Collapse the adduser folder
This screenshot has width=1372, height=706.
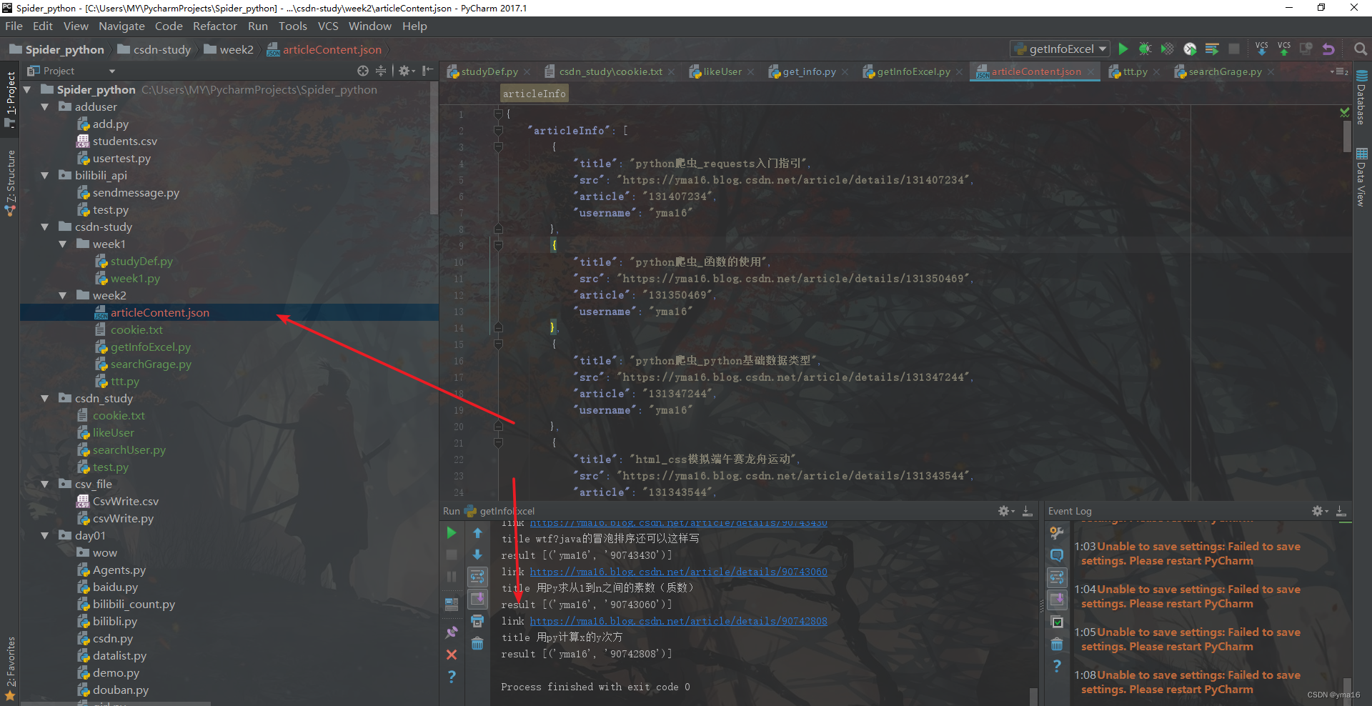pos(45,106)
